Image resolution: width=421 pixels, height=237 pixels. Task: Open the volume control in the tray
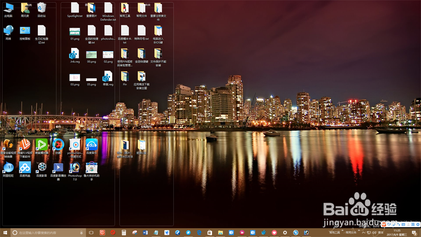click(374, 233)
